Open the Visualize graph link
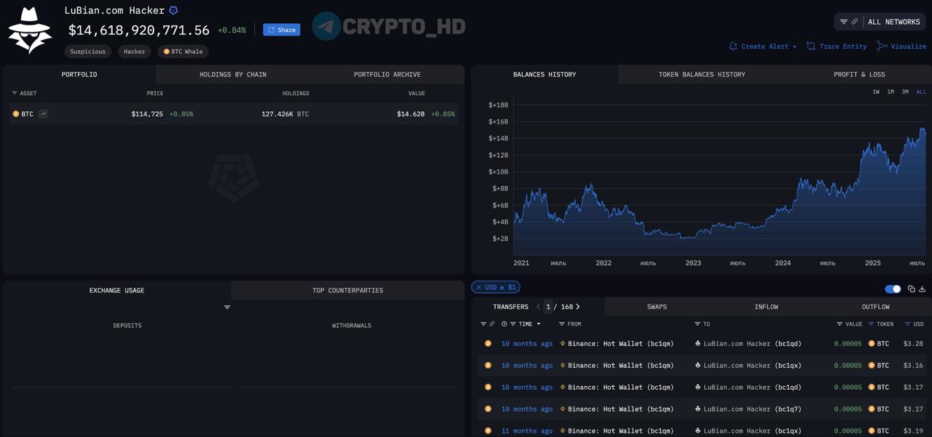The image size is (932, 437). [901, 47]
